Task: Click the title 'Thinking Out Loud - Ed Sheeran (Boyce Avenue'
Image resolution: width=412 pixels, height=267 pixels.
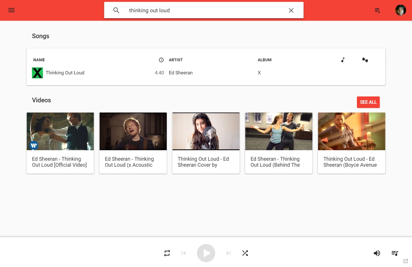Action: click(x=350, y=162)
